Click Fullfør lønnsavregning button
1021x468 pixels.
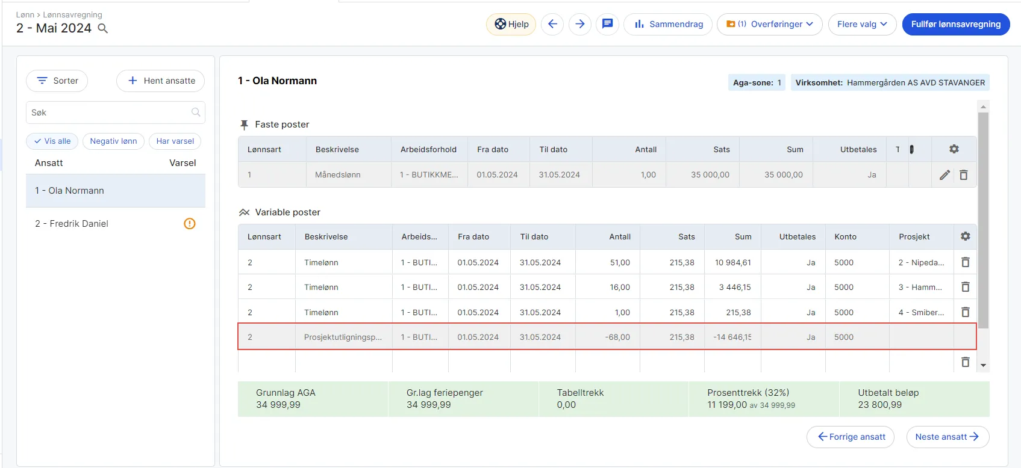(955, 24)
